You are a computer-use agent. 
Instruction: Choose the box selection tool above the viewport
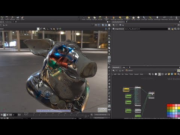pos(38,29)
